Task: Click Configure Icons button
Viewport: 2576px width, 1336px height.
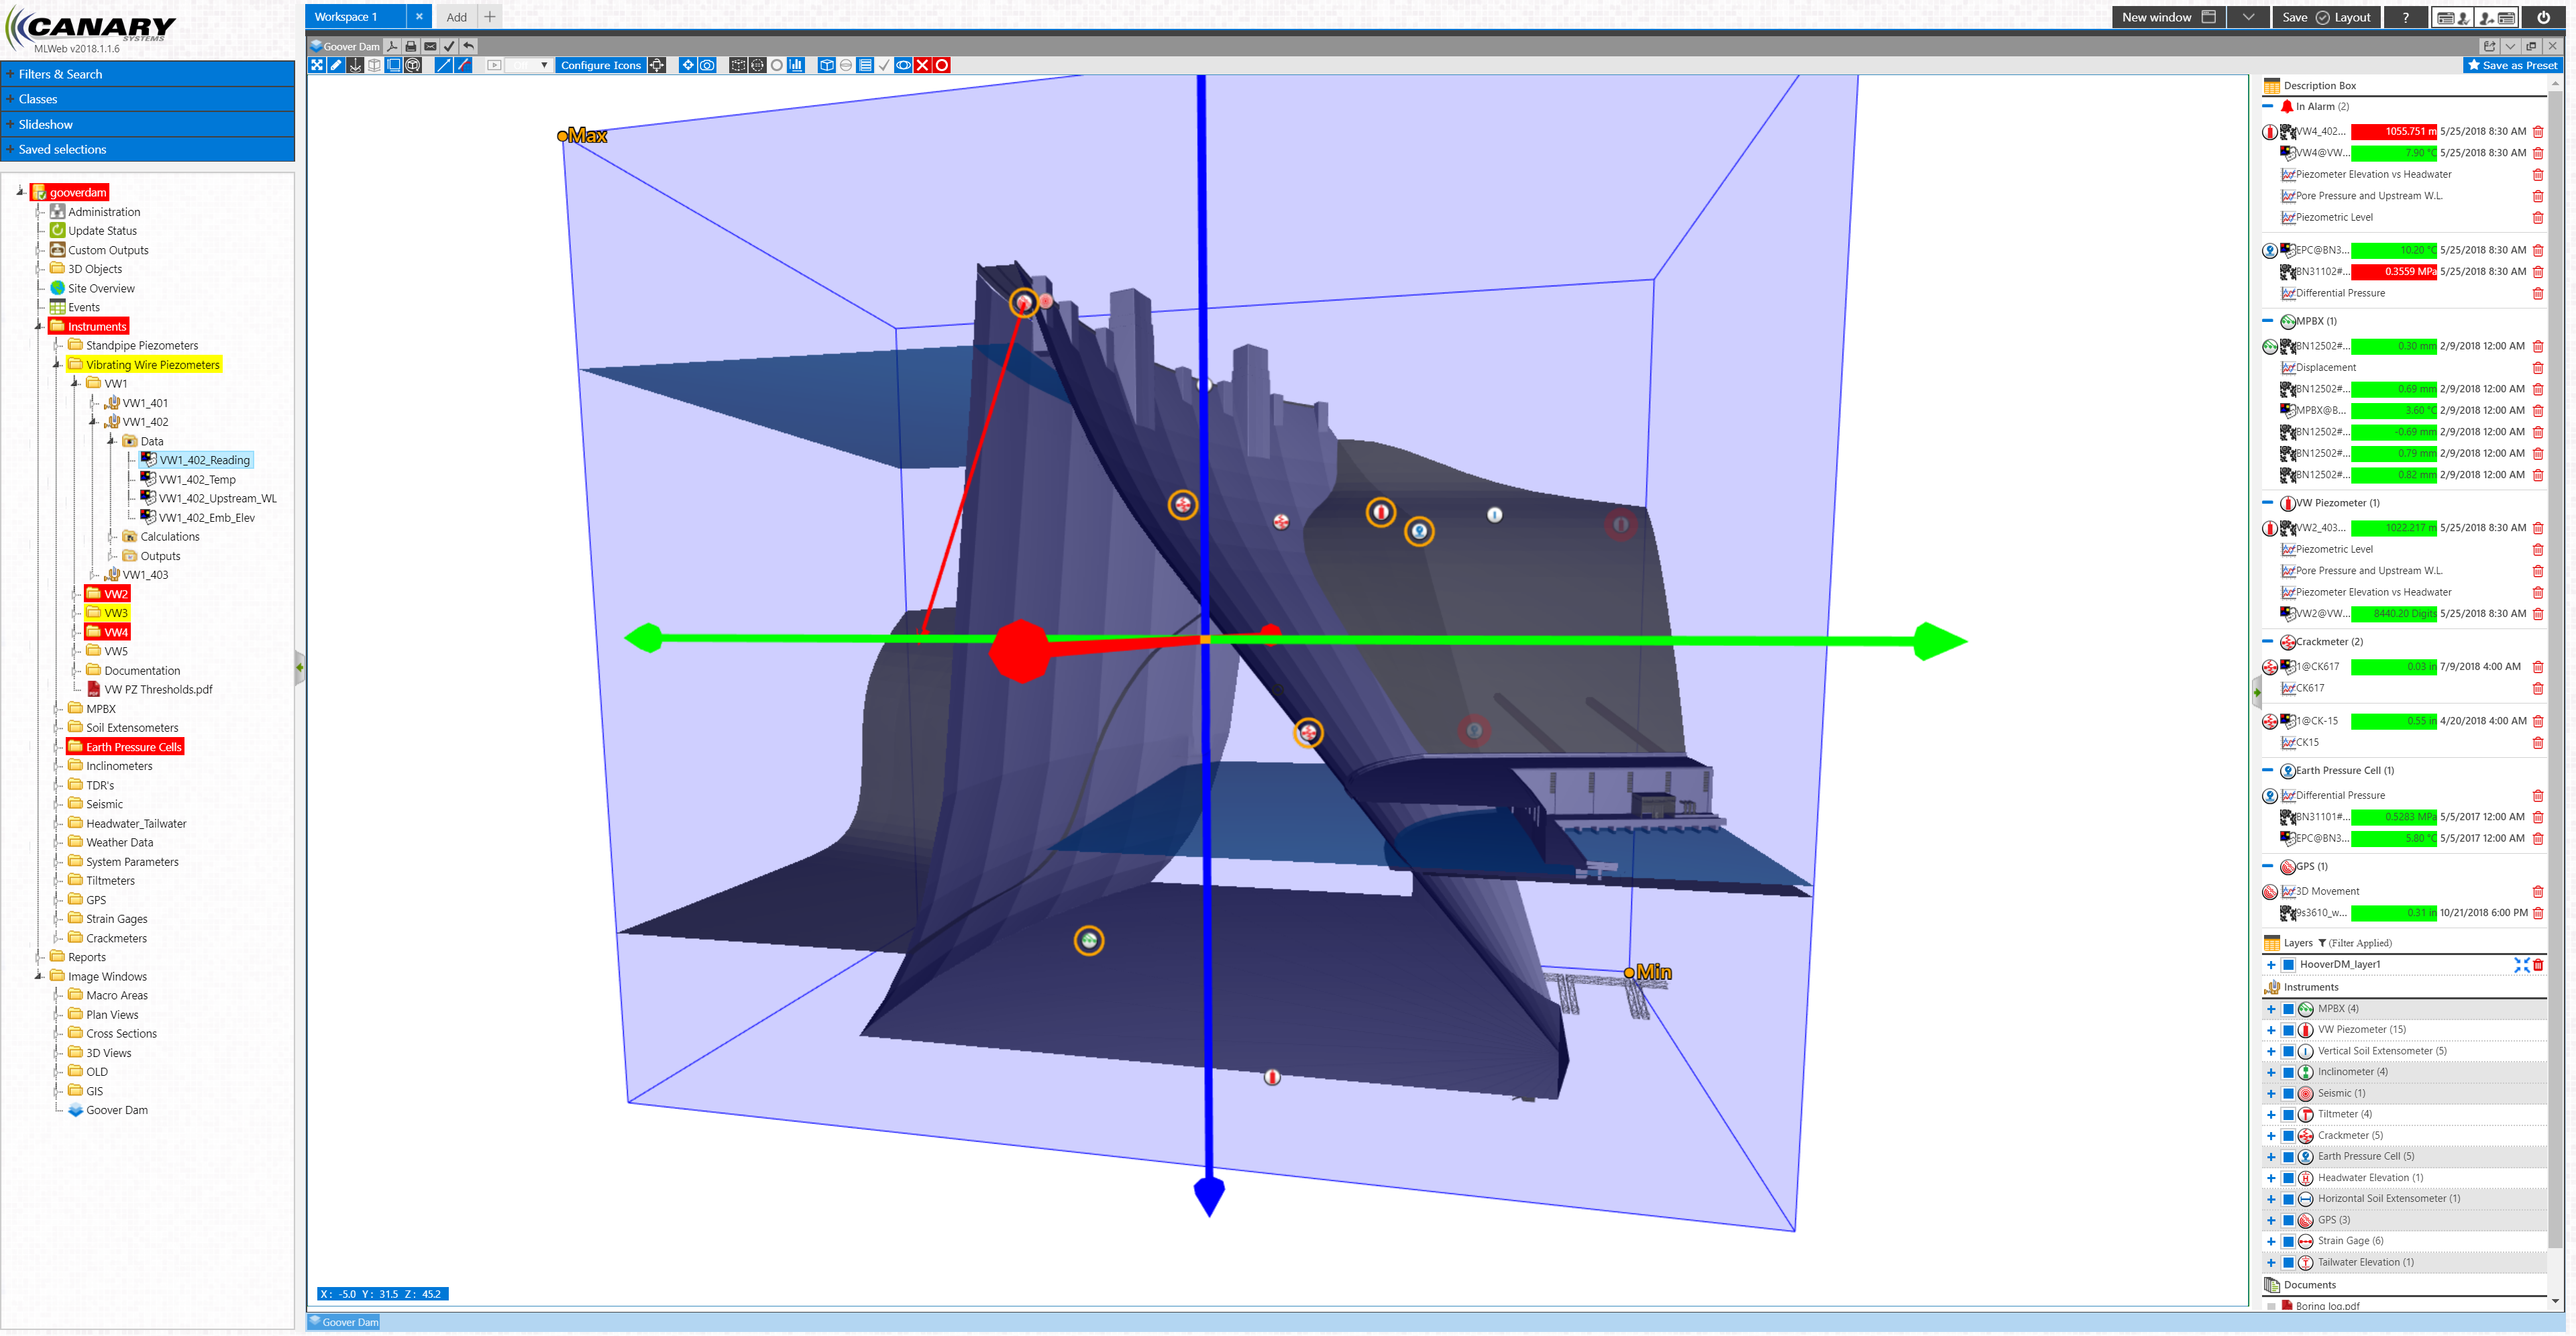Action: point(600,65)
